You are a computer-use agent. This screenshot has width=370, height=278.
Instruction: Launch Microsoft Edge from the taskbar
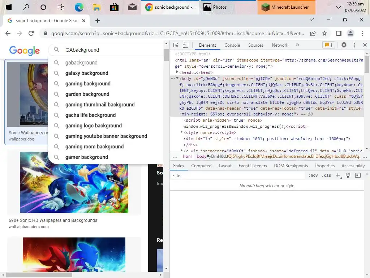pyautogui.click(x=79, y=7)
